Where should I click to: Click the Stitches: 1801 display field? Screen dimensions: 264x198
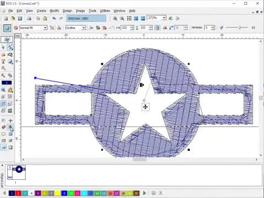pos(86,19)
